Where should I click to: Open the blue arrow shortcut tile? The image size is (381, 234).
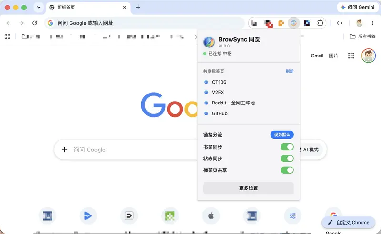(x=88, y=215)
